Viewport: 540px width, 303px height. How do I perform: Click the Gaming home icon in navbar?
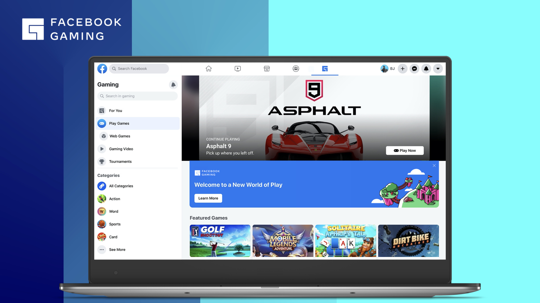325,68
